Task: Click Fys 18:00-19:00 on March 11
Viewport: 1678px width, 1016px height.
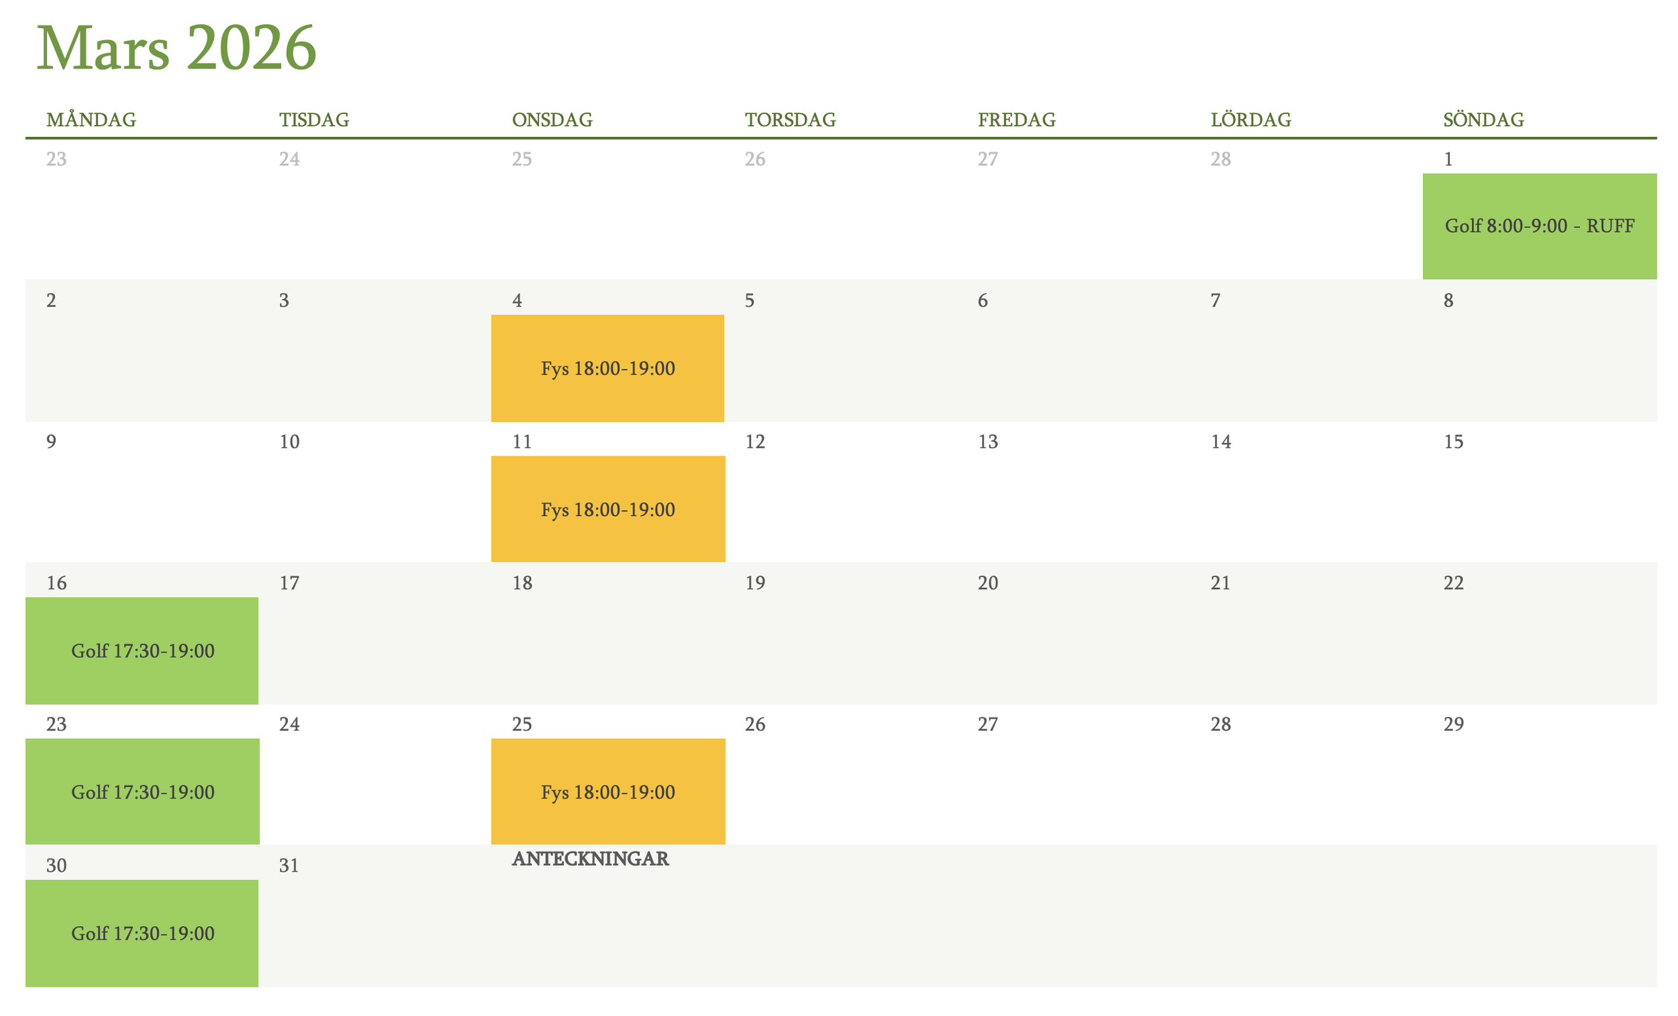Action: coord(607,509)
